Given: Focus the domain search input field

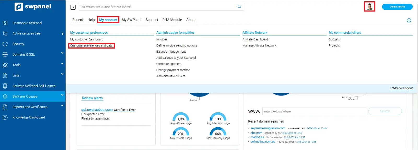Looking at the screenshot, I should click(x=314, y=111).
